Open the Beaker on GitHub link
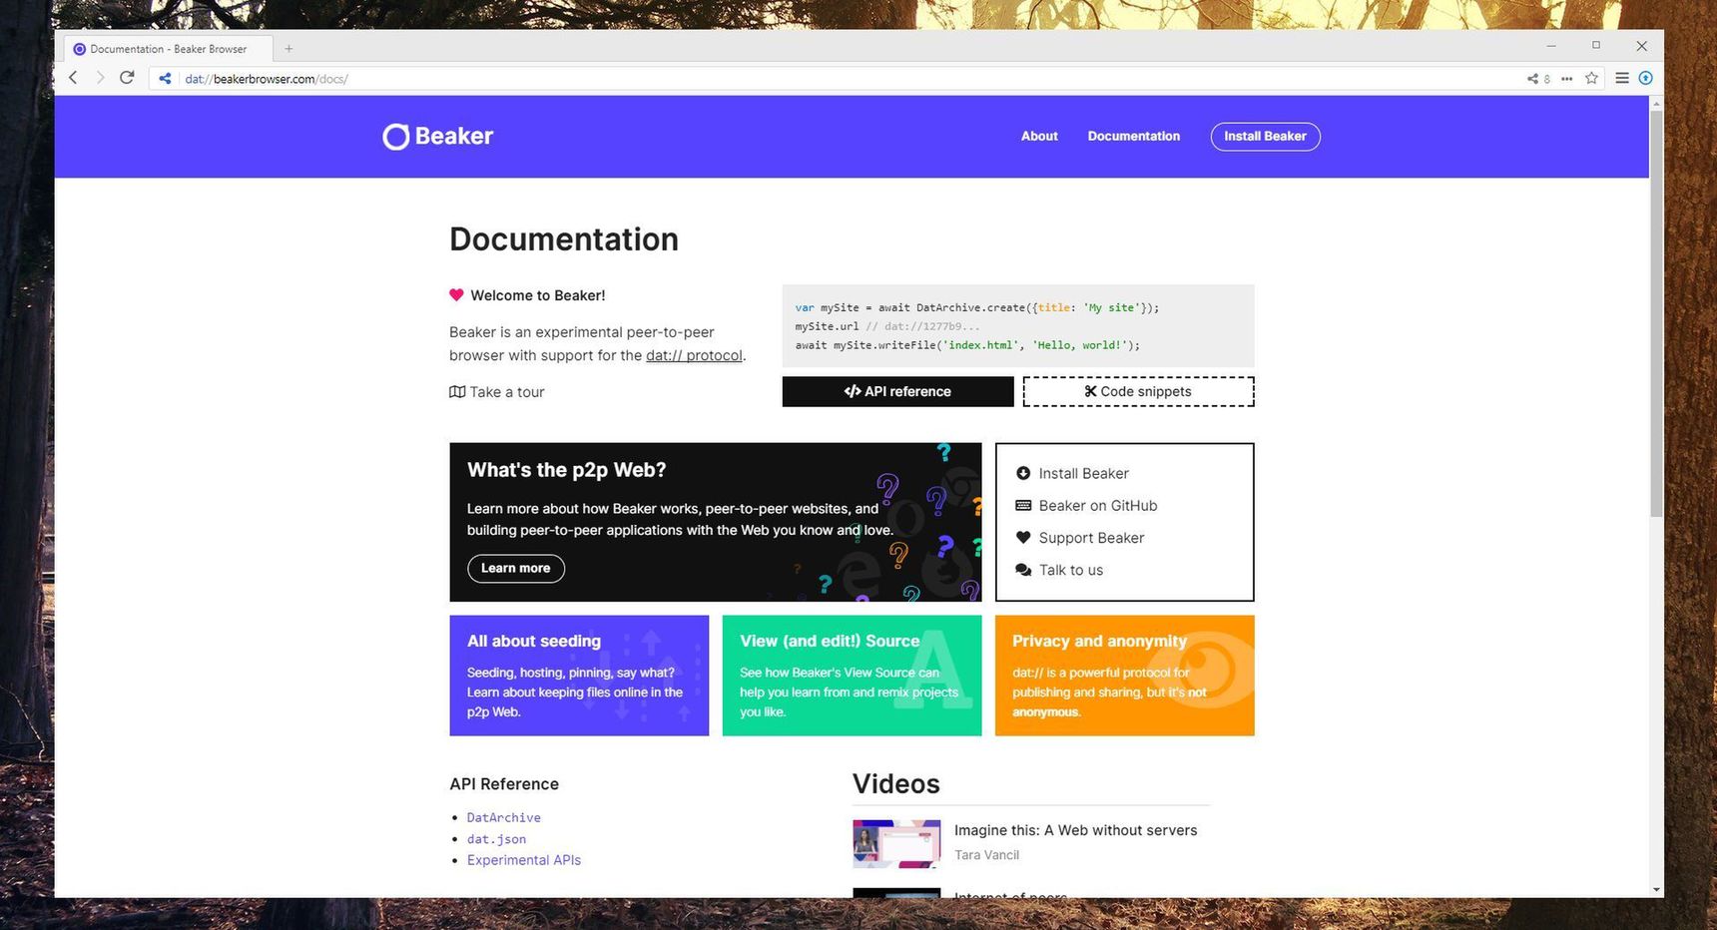Viewport: 1717px width, 930px height. [1098, 505]
